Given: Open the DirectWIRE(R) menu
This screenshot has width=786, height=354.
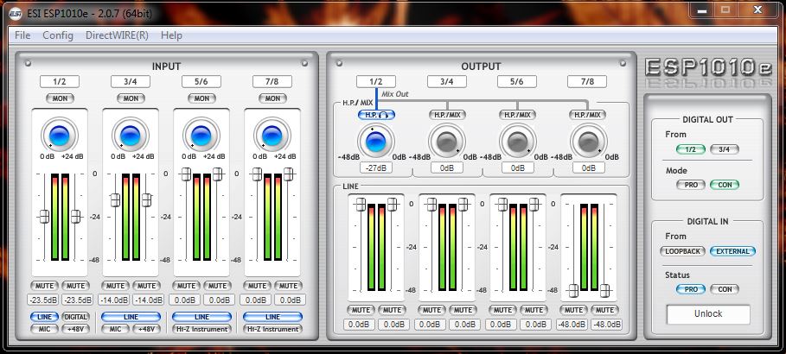Looking at the screenshot, I should tap(117, 35).
